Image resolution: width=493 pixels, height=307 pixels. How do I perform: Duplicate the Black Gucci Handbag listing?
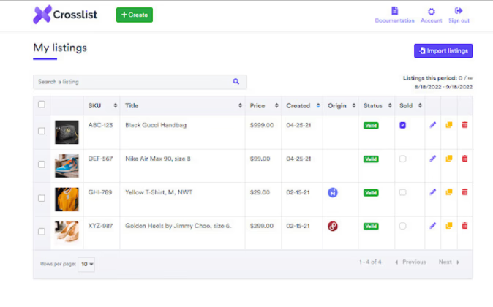(449, 125)
